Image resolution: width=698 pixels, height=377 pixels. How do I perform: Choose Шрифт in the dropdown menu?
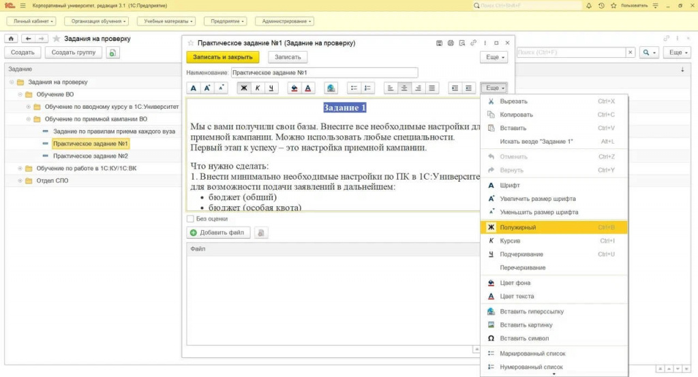pos(554,185)
